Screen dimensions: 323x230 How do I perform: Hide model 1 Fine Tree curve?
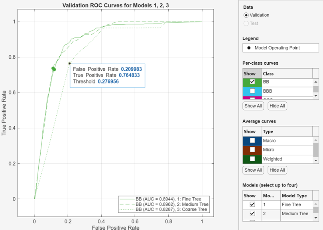(x=252, y=204)
